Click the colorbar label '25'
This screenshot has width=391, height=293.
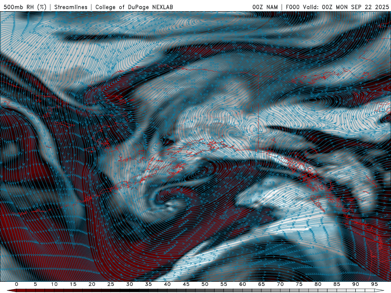click(111, 284)
